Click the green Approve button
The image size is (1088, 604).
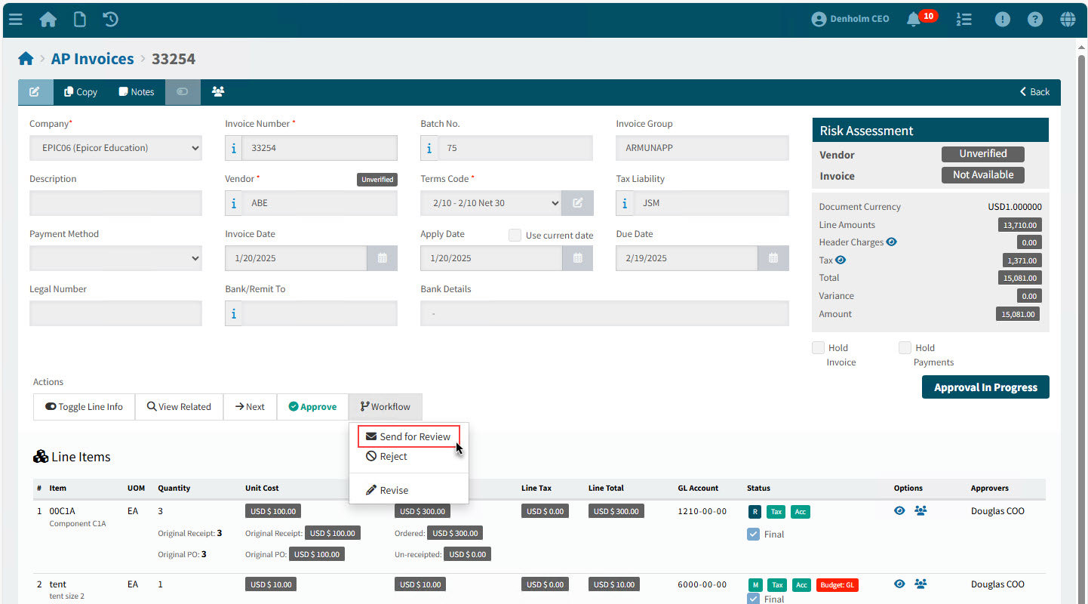click(312, 407)
